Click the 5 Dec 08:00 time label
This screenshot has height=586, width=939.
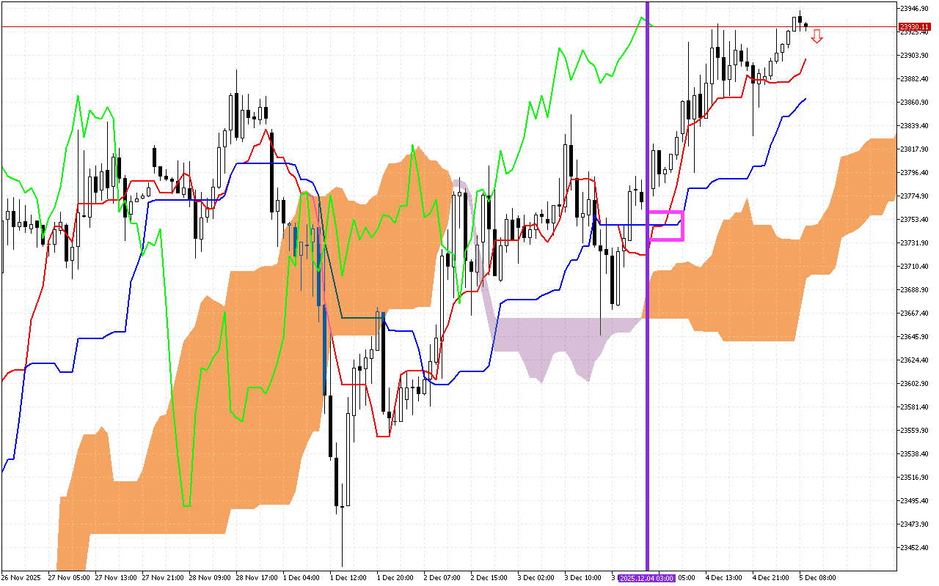pyautogui.click(x=817, y=578)
